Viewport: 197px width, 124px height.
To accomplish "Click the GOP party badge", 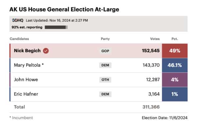I will [105, 51].
